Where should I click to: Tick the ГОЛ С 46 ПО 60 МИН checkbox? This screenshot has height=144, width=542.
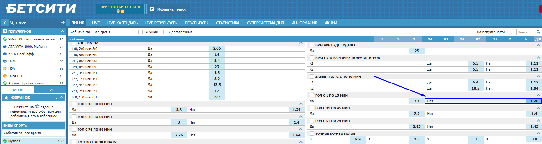(x=74, y=117)
